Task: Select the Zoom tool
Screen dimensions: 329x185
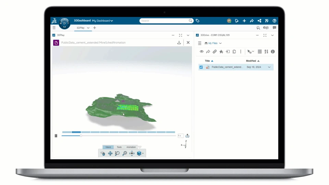Action: coord(117,153)
